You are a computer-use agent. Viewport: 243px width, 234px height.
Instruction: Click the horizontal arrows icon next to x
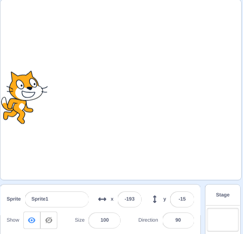click(x=102, y=199)
